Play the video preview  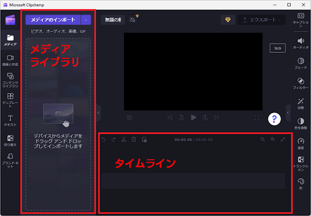(193, 118)
